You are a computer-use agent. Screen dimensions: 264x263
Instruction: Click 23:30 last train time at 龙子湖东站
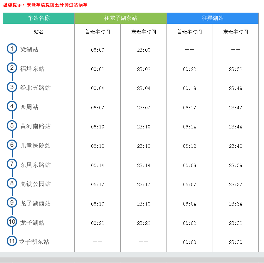[236, 242]
